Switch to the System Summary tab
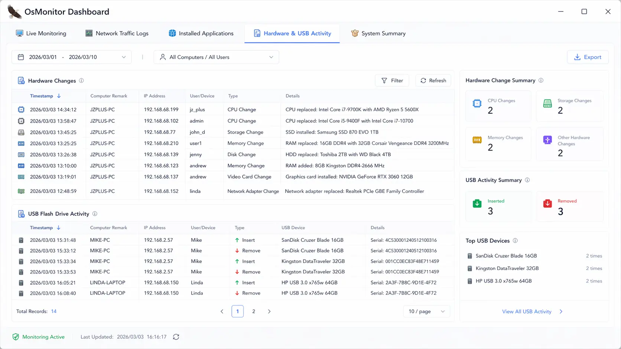This screenshot has width=621, height=349. pos(378,33)
